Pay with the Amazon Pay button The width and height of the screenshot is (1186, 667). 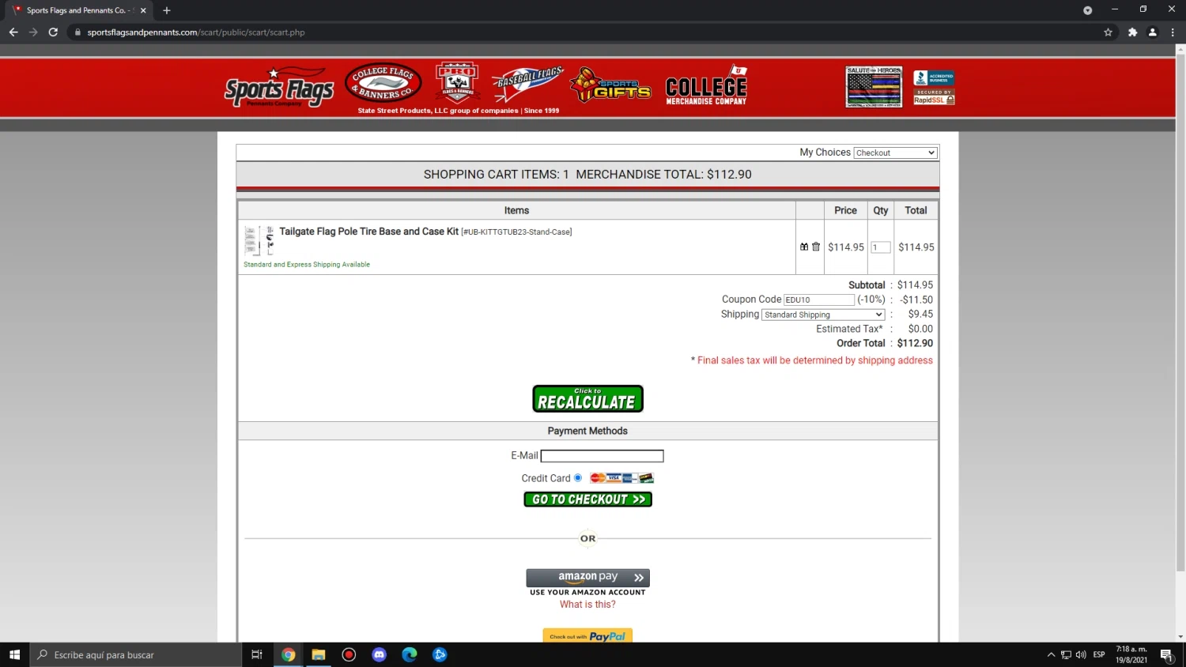[587, 578]
